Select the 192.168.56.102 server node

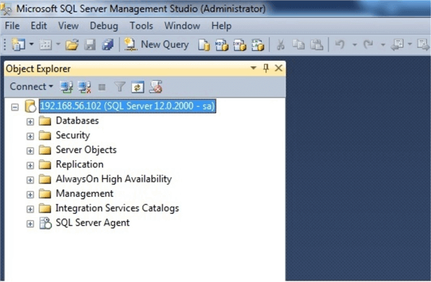pos(127,106)
